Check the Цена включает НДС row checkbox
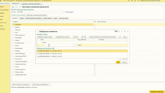This screenshot has width=165, height=93. [x=95, y=75]
